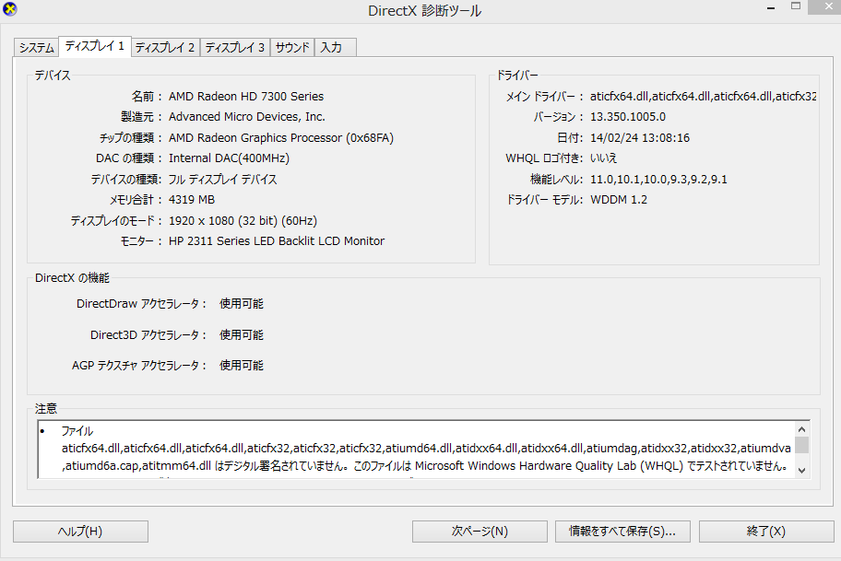The height and width of the screenshot is (561, 841).
Task: Click DirectDraw アクセラレータ status 使用可能
Action: pos(242,304)
